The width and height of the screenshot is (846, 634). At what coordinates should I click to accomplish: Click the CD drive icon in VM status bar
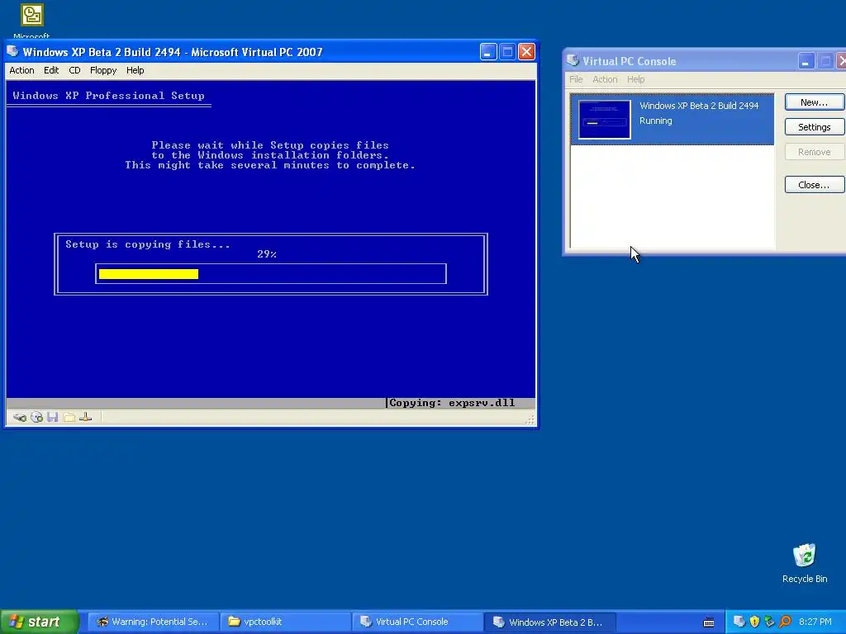tap(36, 417)
